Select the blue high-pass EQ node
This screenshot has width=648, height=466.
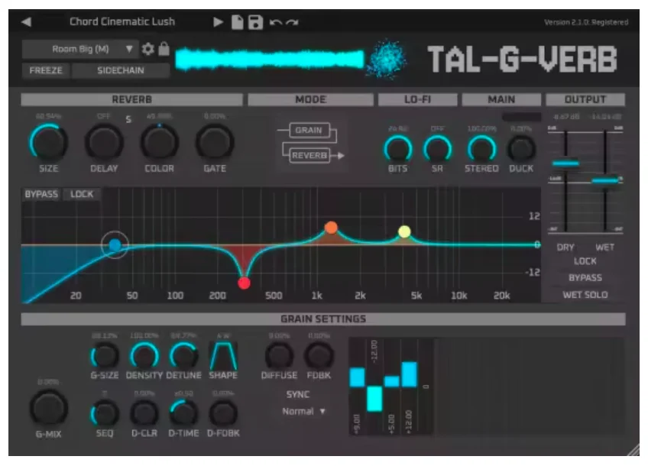click(x=115, y=245)
